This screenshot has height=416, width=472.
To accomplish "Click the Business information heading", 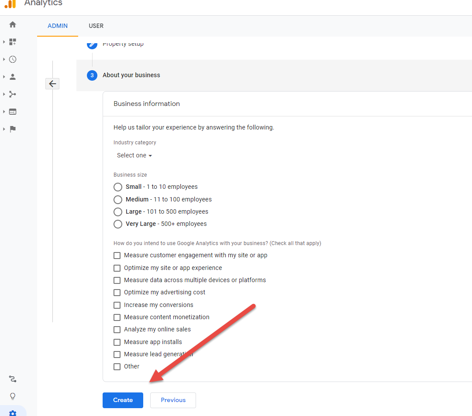I will (147, 104).
